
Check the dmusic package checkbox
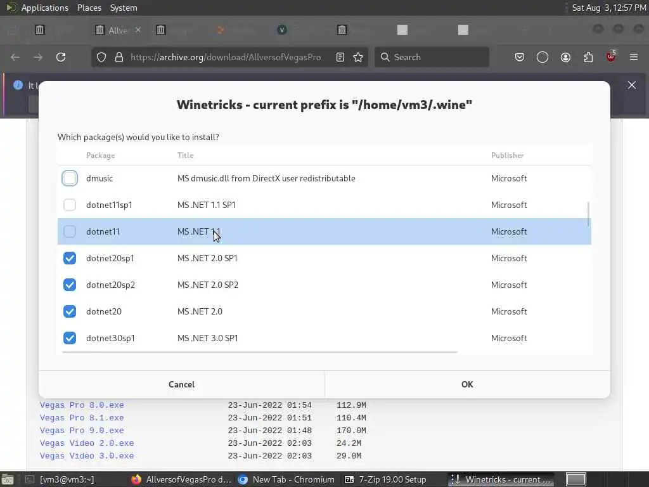point(70,178)
